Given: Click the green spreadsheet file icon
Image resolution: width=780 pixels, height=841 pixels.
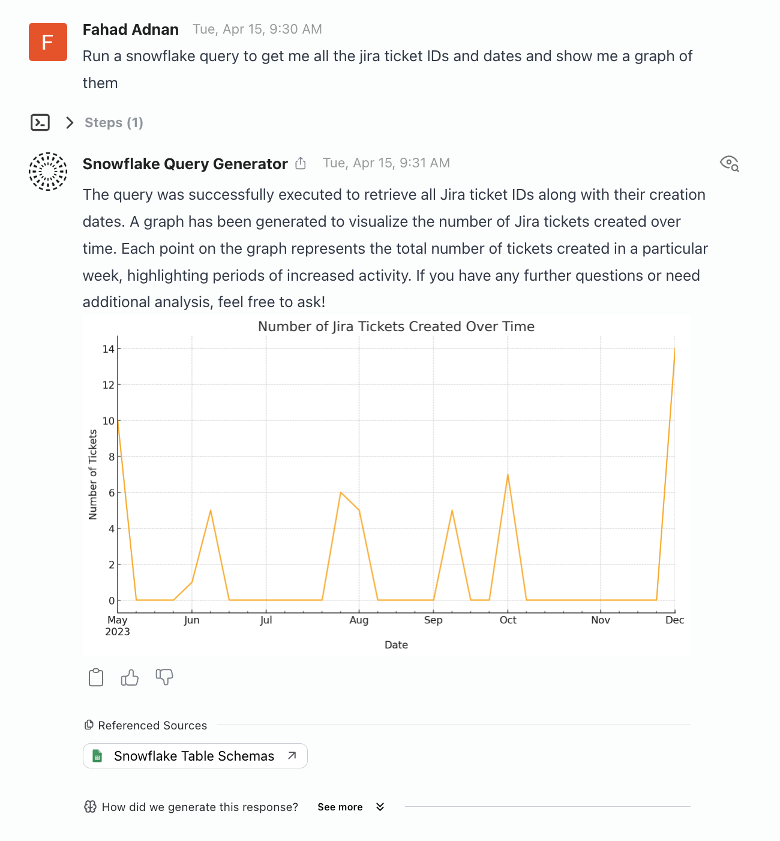Looking at the screenshot, I should point(97,756).
